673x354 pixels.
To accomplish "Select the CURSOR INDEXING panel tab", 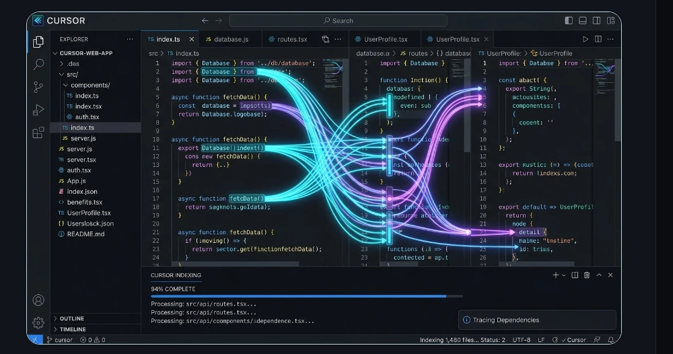I will (x=176, y=275).
